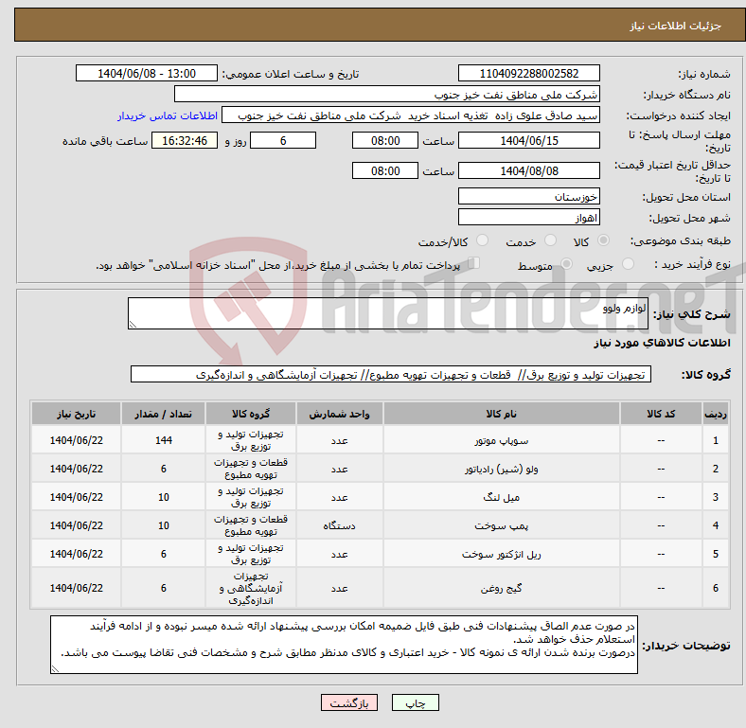The height and width of the screenshot is (728, 746).
Task: Click the واحد شمارش column header
Action: (x=339, y=414)
